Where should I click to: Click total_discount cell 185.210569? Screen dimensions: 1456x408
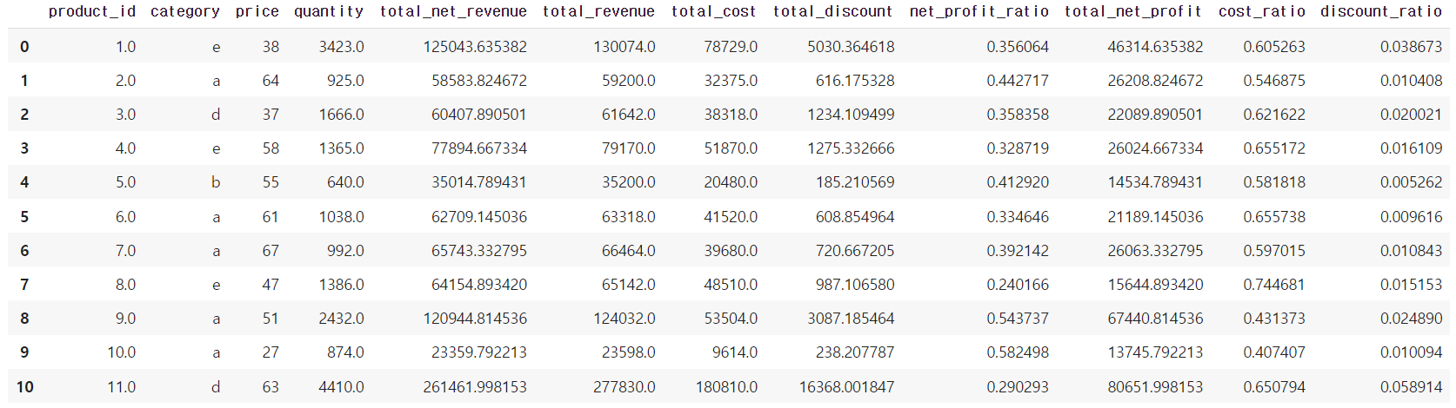[855, 182]
